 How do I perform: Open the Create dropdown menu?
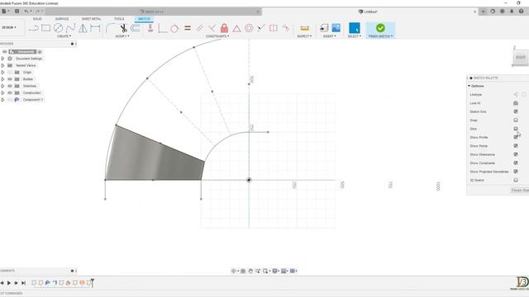coord(64,36)
